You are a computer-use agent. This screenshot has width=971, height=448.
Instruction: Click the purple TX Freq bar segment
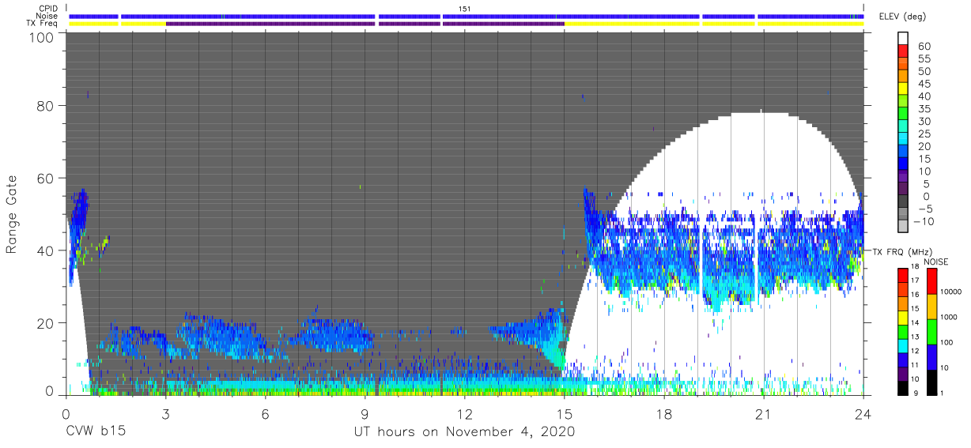pyautogui.click(x=365, y=24)
